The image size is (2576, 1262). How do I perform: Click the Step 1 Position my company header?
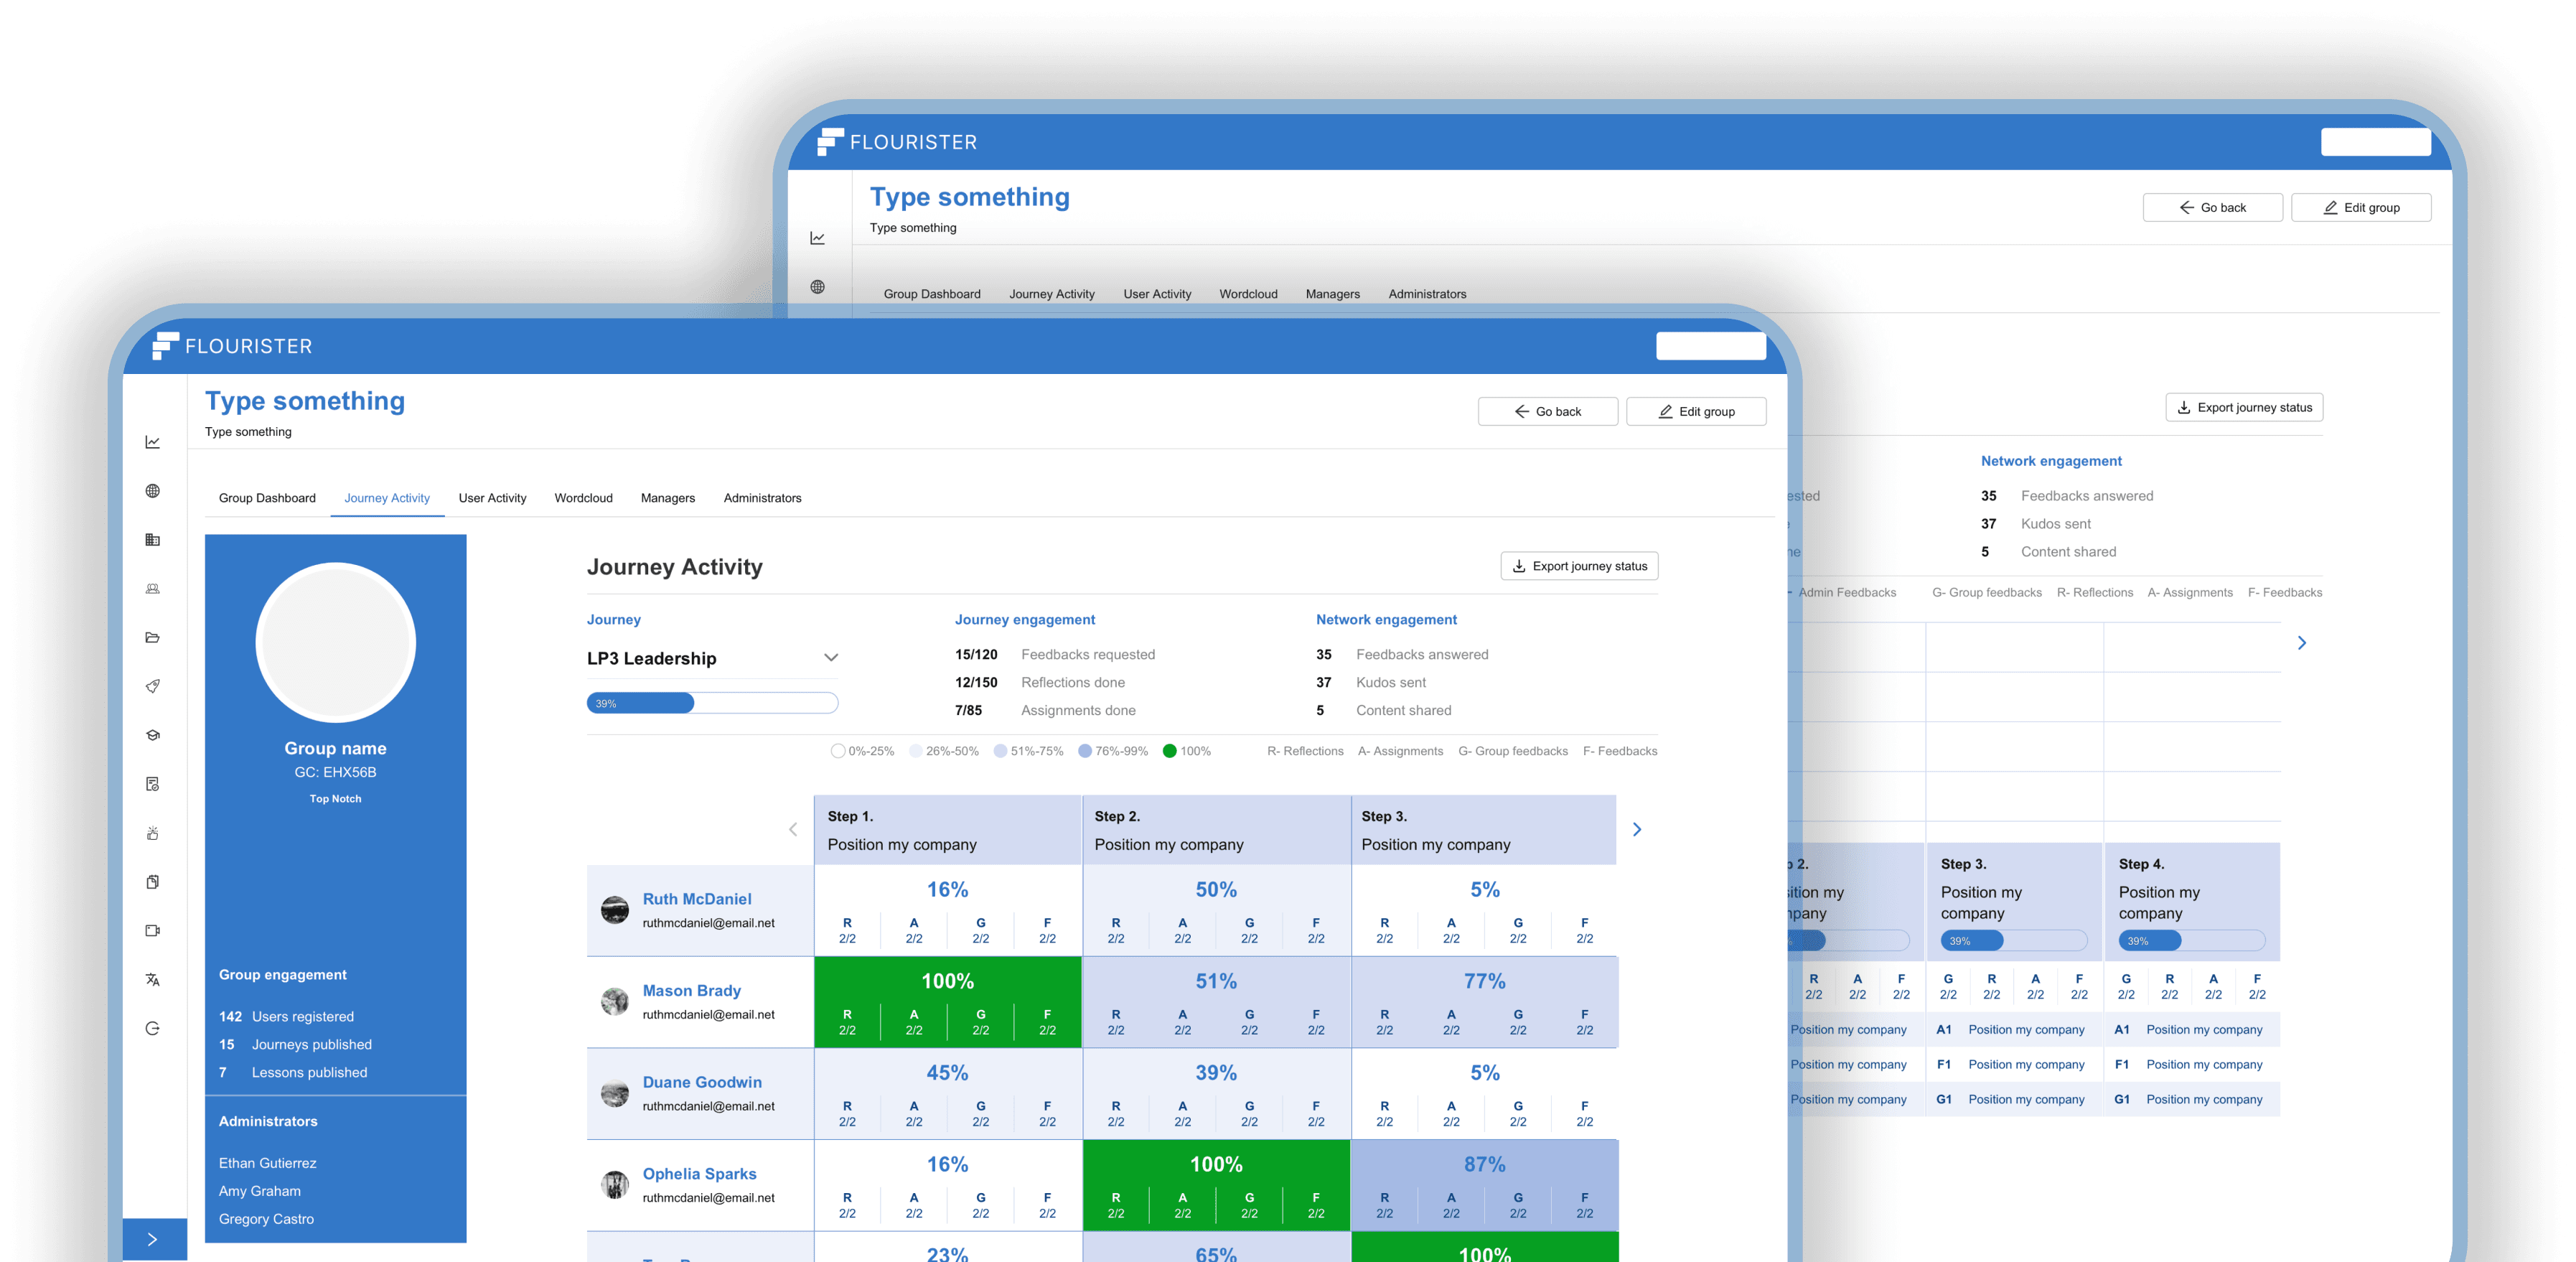[948, 830]
